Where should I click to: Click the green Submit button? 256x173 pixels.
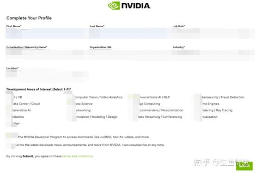coord(244,166)
